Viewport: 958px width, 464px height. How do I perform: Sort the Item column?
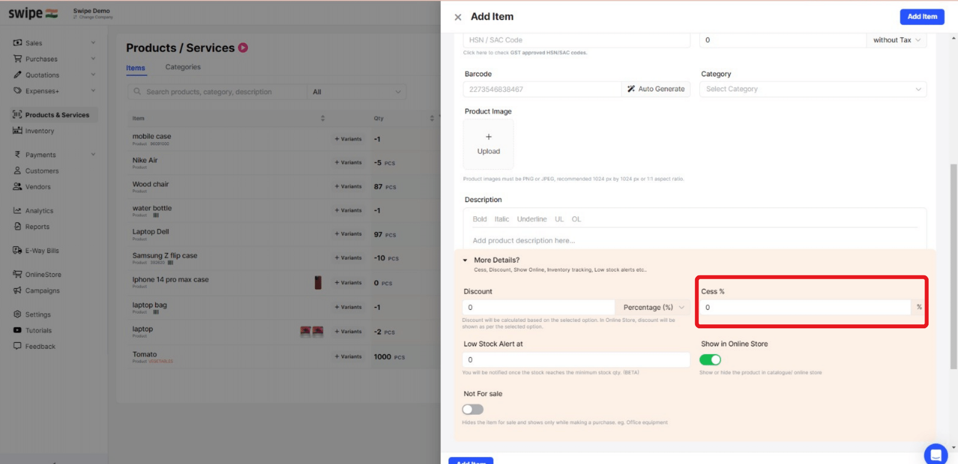tap(323, 118)
